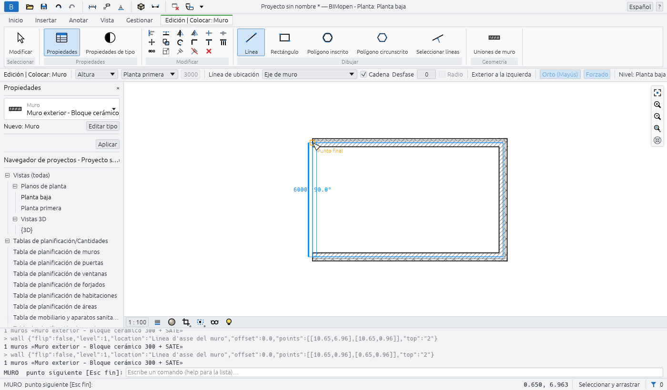The image size is (667, 390).
Task: Open the Planta primera level dropdown
Action: [x=150, y=74]
